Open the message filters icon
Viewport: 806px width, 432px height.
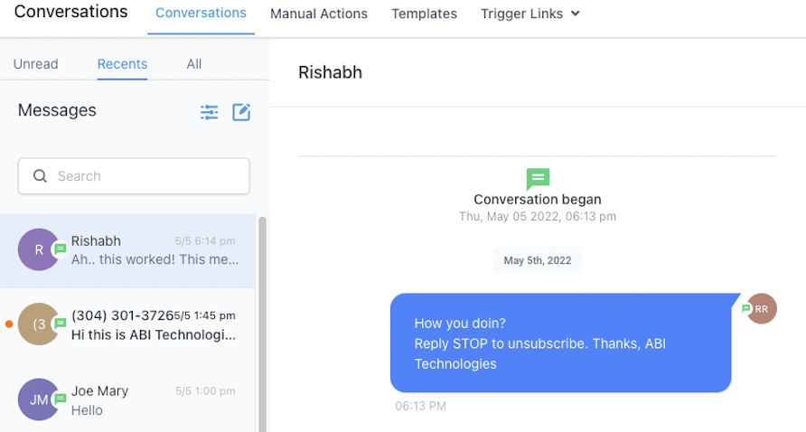(x=210, y=112)
